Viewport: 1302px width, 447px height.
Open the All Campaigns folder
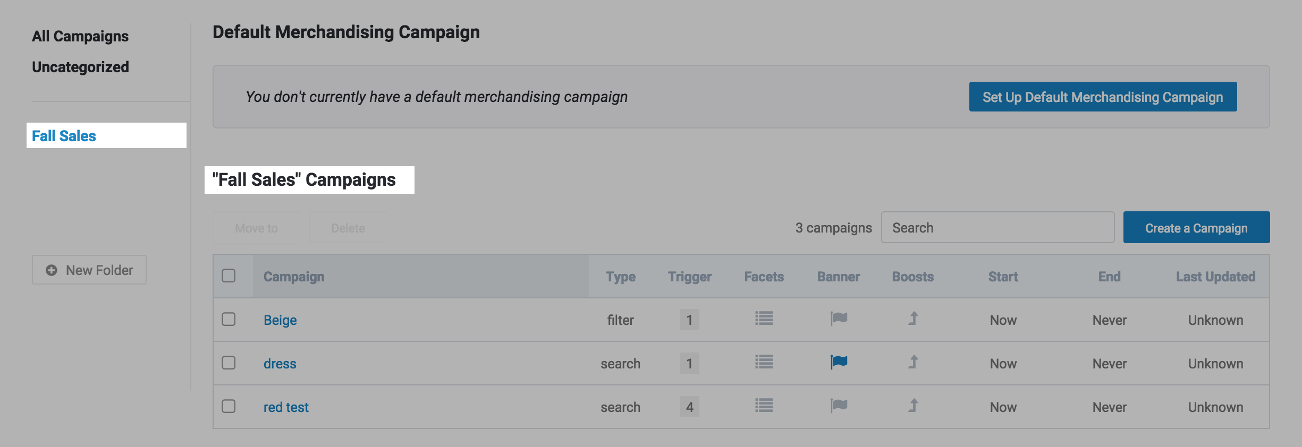[x=80, y=36]
